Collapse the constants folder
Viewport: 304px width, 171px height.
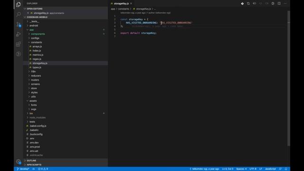66,42
